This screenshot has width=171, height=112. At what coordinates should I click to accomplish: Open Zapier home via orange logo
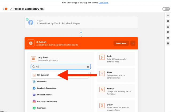pos(6,9)
